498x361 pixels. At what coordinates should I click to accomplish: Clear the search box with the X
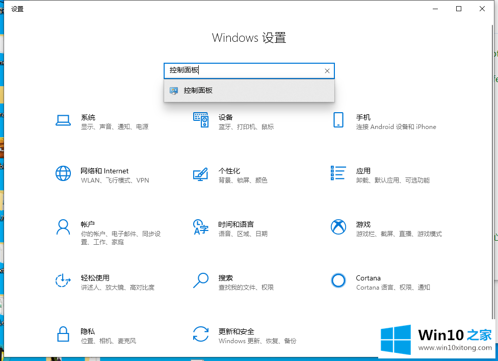click(327, 71)
